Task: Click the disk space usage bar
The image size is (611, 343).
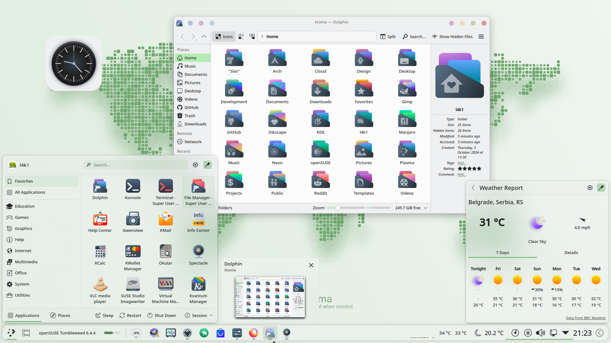Action: [378, 208]
